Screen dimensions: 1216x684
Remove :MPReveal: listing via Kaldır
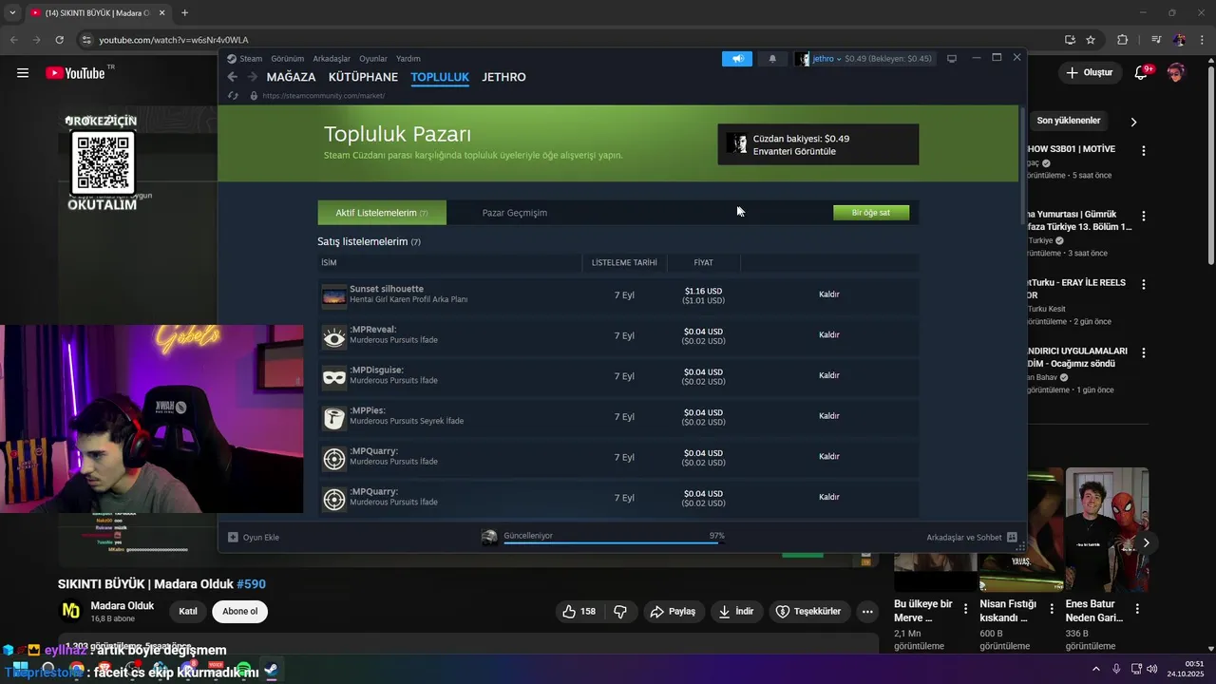click(x=829, y=334)
